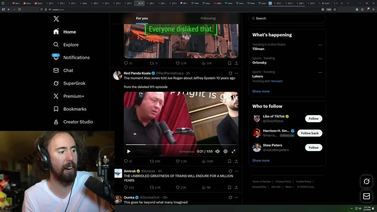The height and width of the screenshot is (212, 377).
Task: Click the Search input field
Action: [287, 18]
